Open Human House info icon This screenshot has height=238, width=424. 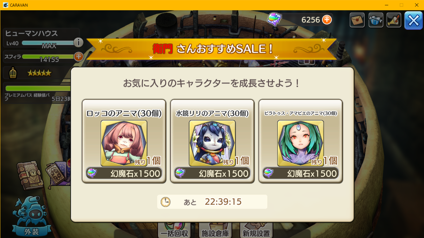point(78,42)
